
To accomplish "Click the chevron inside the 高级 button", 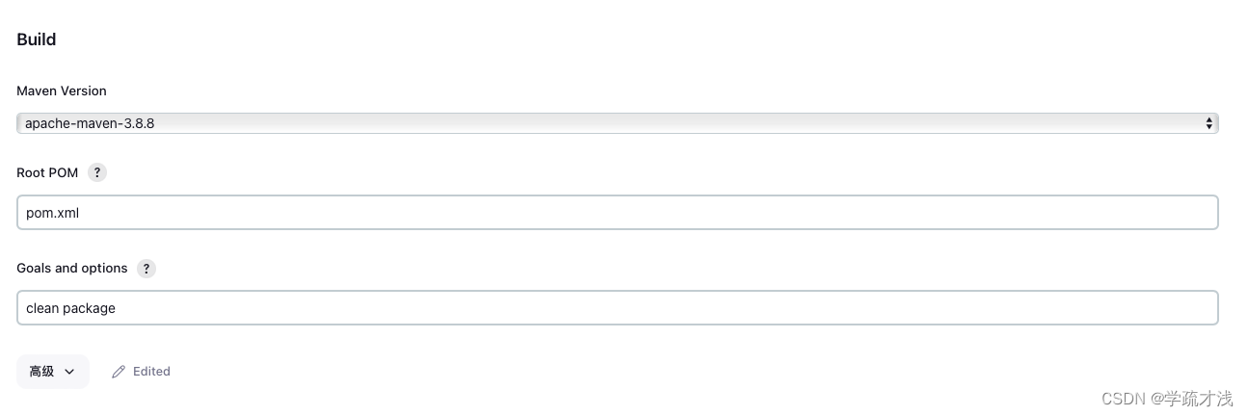I will [69, 372].
